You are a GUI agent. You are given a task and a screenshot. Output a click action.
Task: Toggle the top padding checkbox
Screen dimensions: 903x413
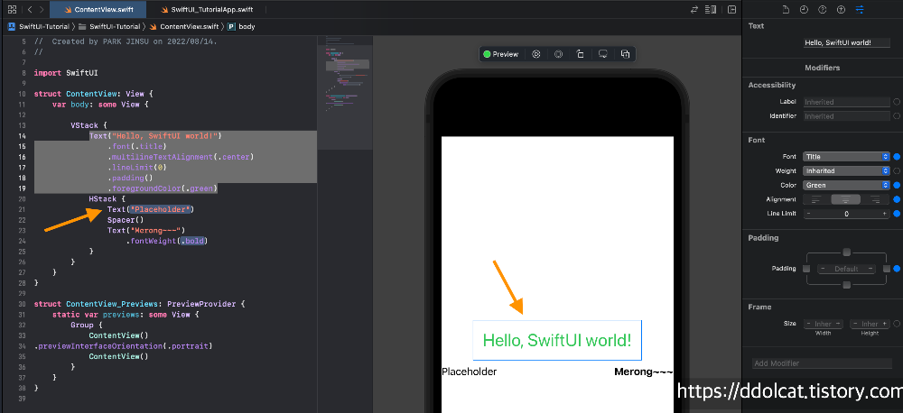(x=846, y=252)
